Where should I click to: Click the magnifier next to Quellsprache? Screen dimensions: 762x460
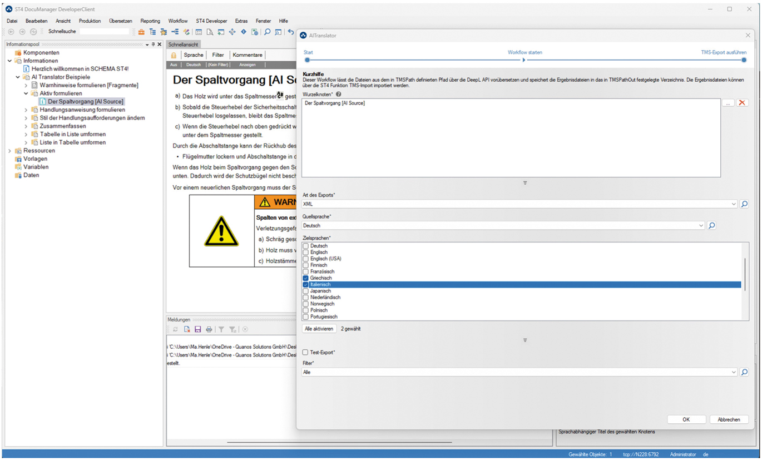pos(711,226)
